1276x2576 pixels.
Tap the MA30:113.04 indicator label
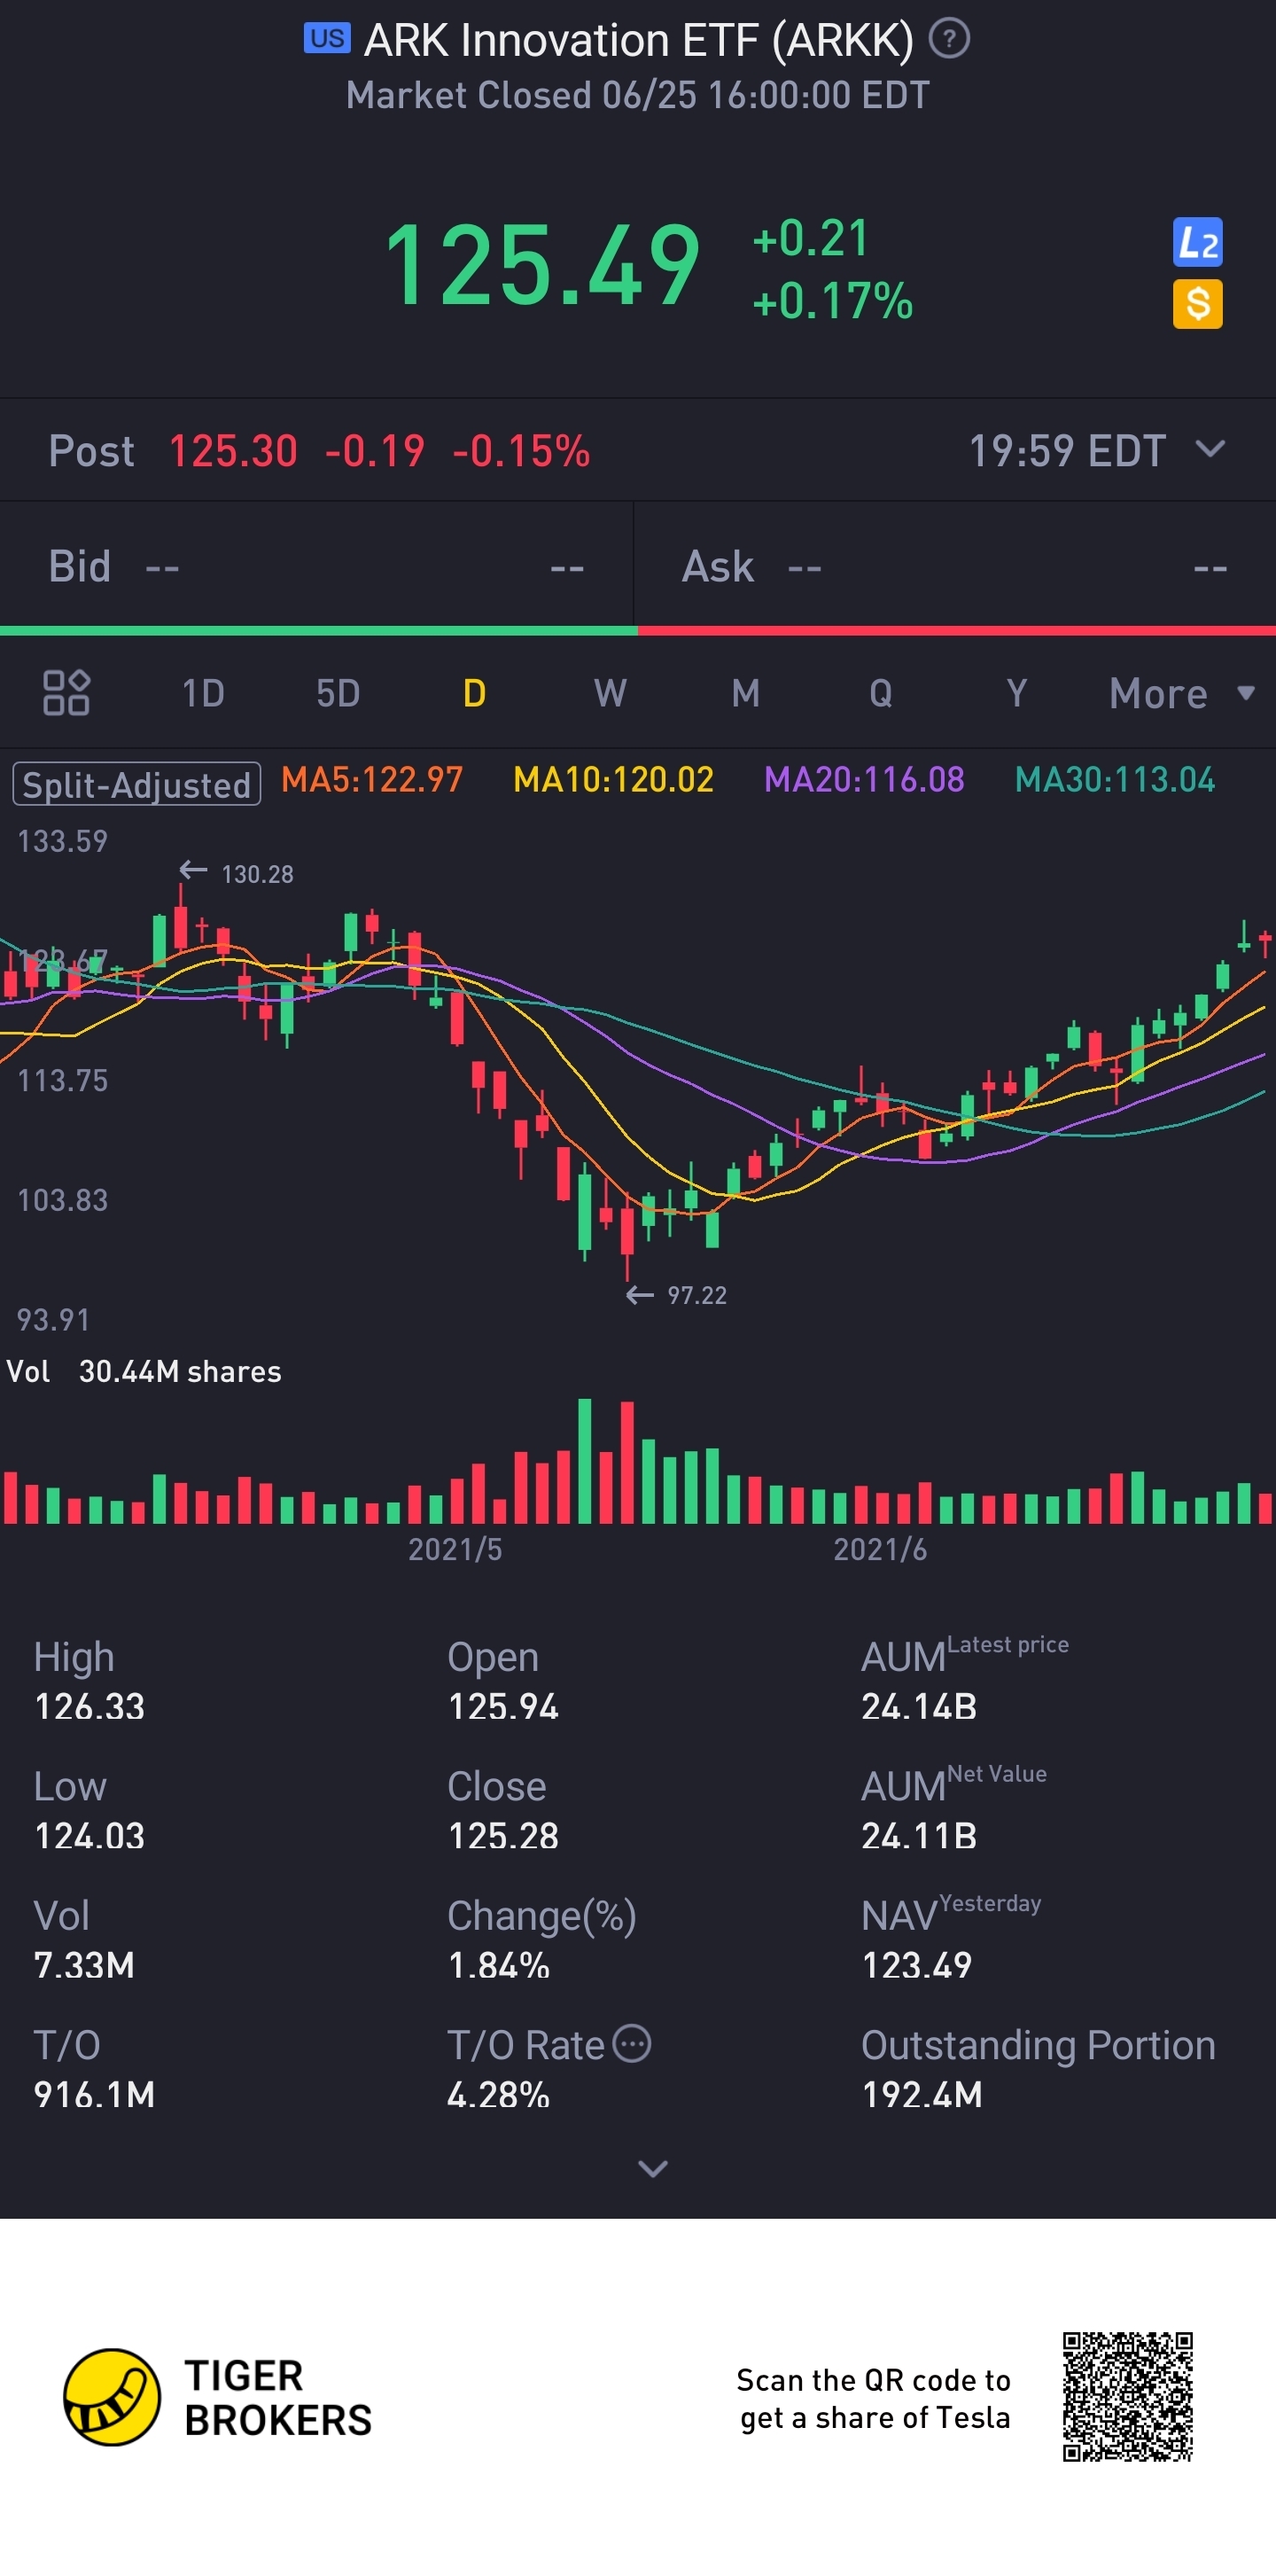pos(1115,780)
